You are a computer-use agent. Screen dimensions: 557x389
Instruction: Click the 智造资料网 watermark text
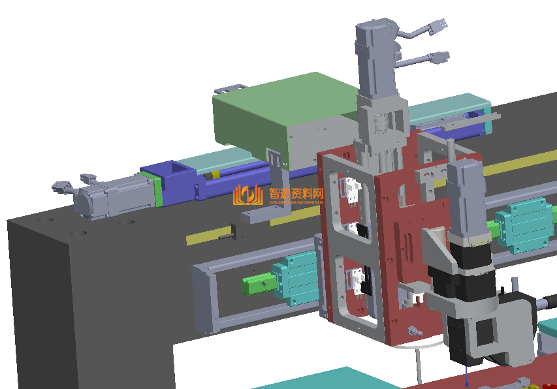(296, 193)
